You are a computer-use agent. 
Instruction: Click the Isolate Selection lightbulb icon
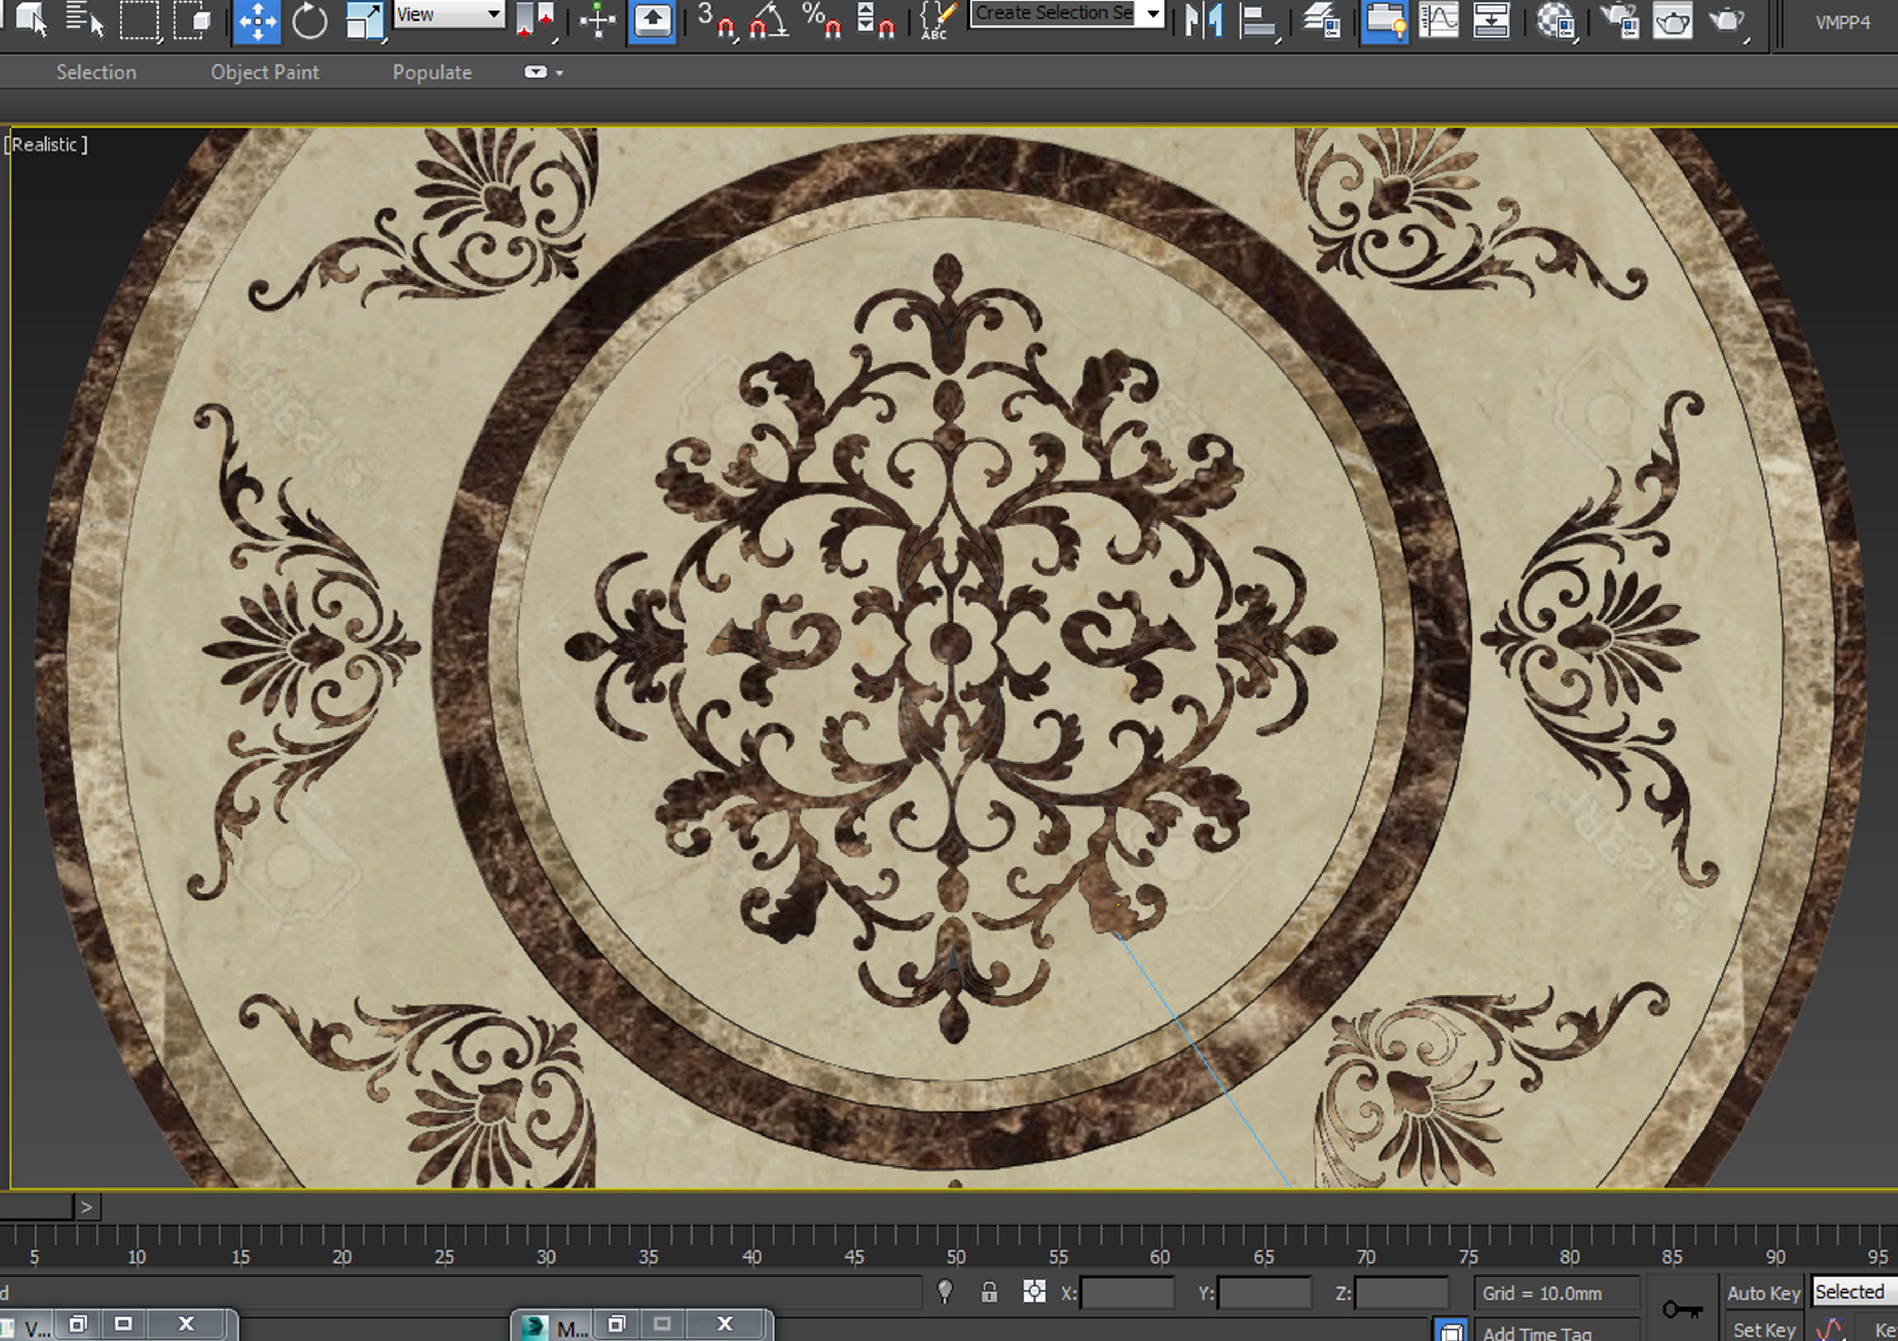pyautogui.click(x=945, y=1292)
